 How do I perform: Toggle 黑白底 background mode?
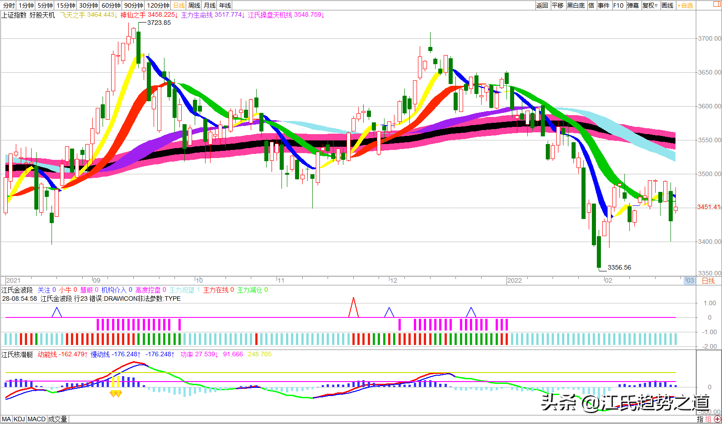point(576,5)
